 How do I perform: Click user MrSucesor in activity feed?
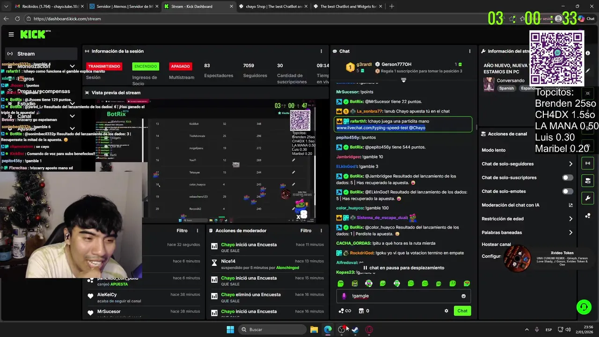click(109, 312)
